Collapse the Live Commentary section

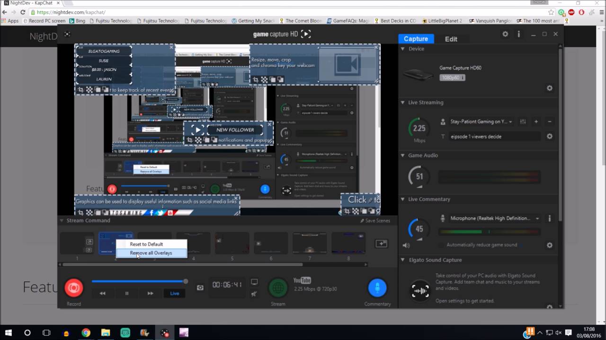(x=403, y=199)
